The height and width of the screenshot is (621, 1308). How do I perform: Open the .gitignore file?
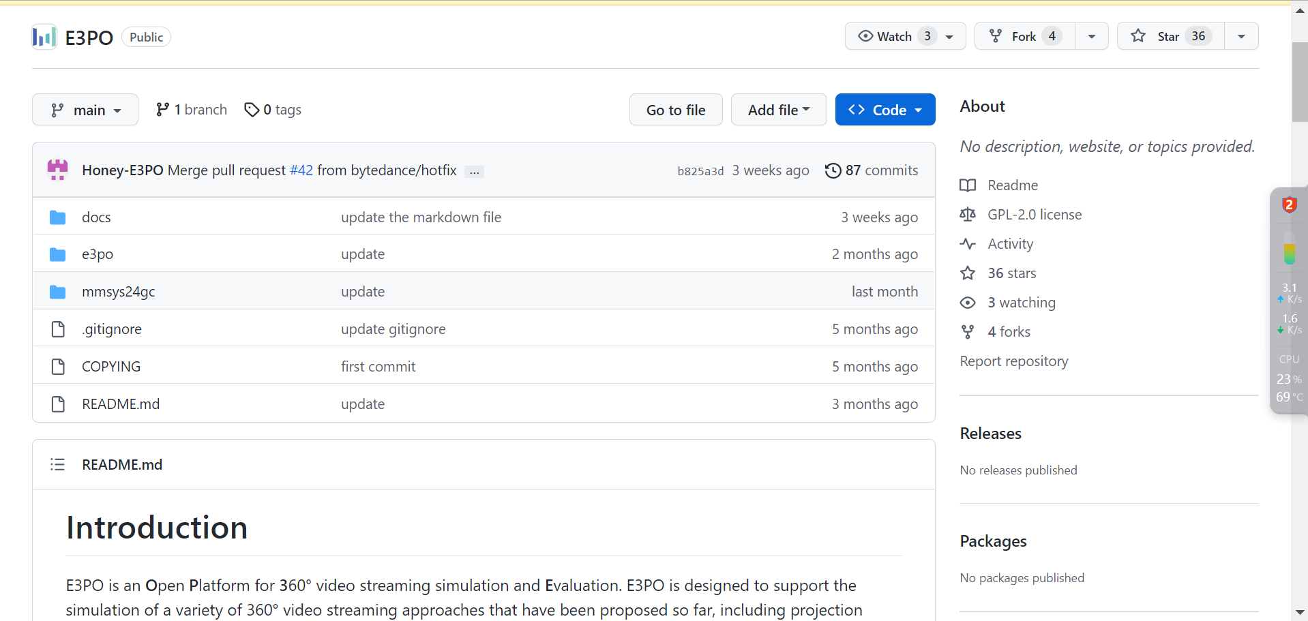pyautogui.click(x=112, y=329)
